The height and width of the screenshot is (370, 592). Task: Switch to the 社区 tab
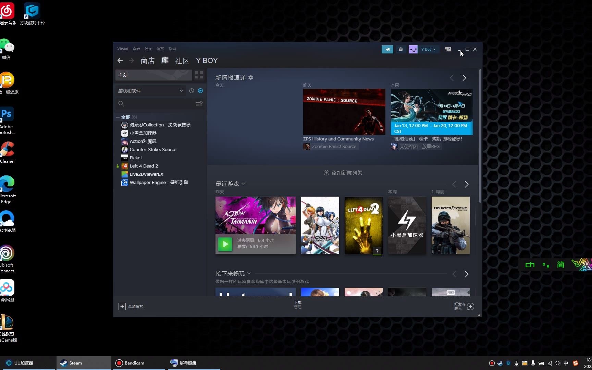point(182,61)
